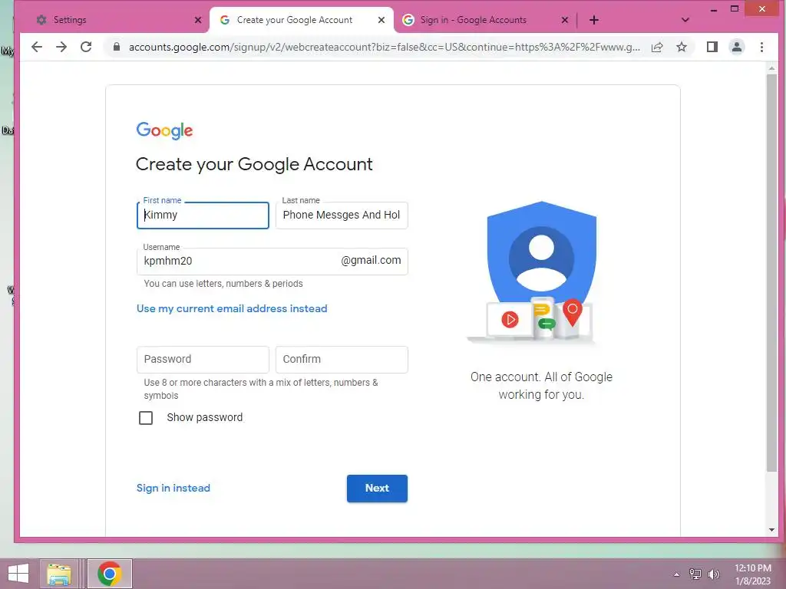Screen dimensions: 786x589
Task: Click the Sign in instead link
Action: coord(173,488)
